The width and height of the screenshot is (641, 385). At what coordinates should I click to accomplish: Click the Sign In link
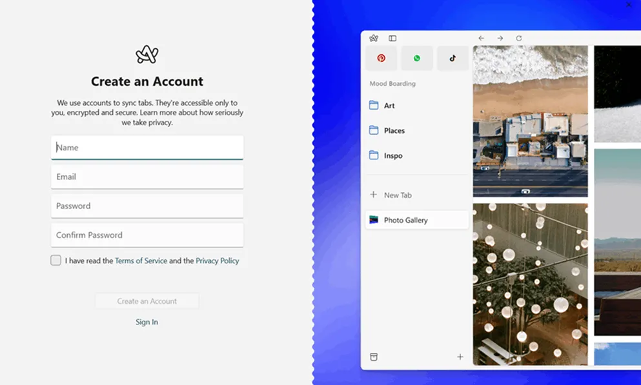147,322
